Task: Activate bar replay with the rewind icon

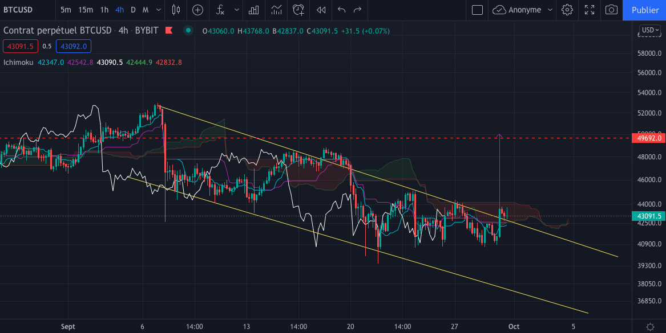Action: pos(320,10)
